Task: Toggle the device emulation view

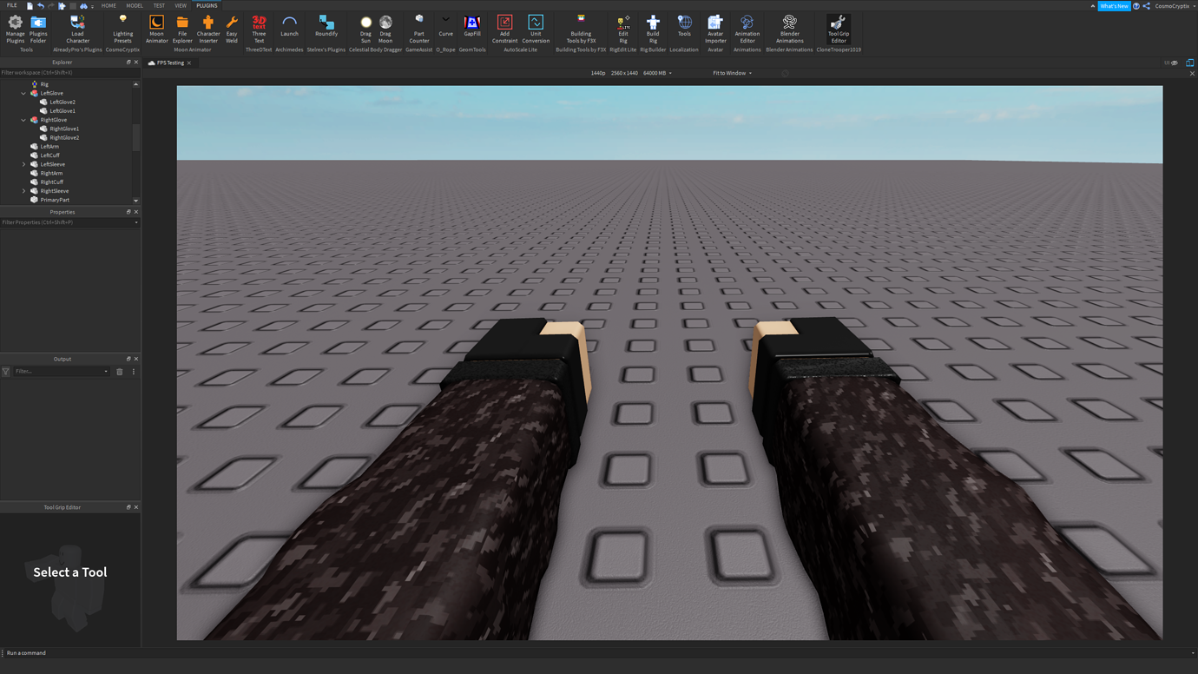Action: tap(1190, 63)
